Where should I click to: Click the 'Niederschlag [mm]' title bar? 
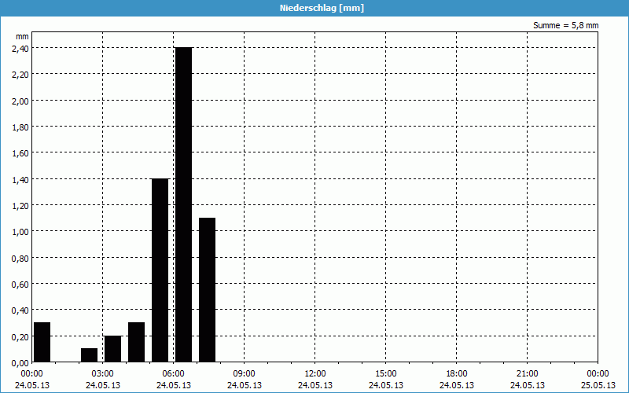point(314,8)
